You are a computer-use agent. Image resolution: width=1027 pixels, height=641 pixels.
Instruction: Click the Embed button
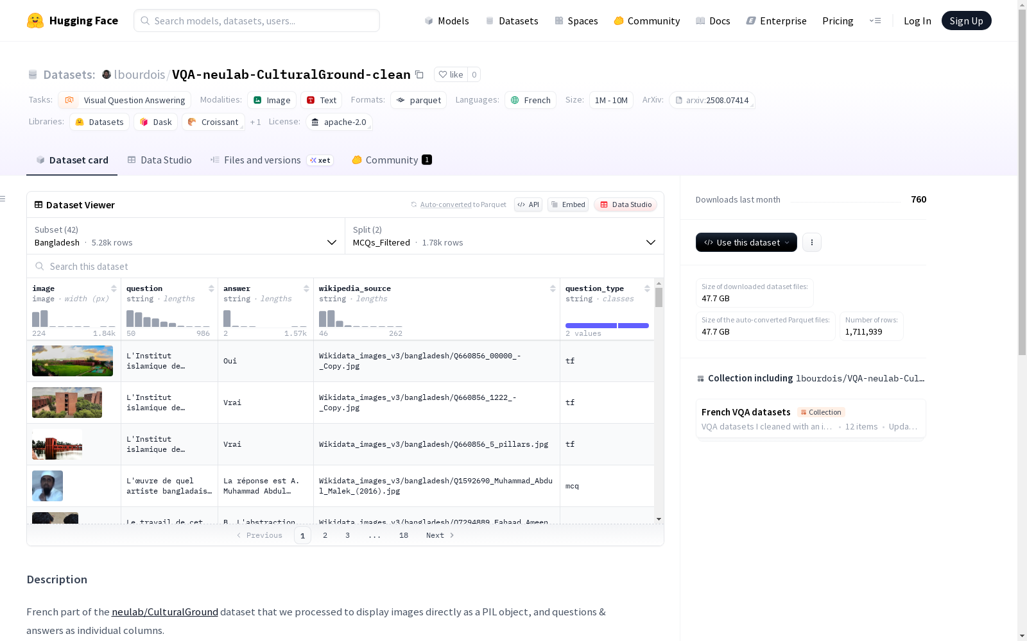[x=568, y=204]
